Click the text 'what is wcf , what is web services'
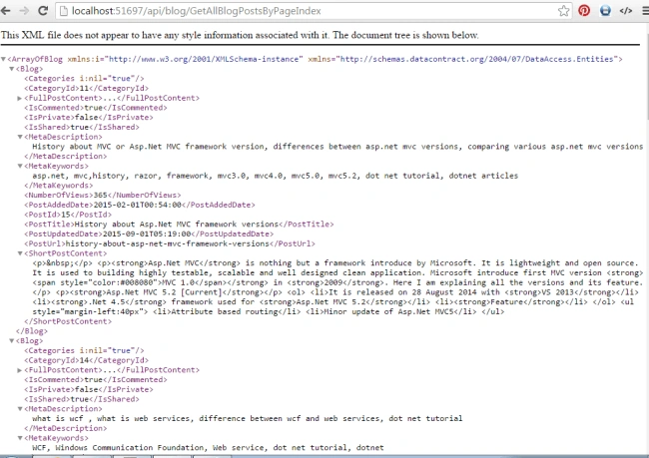This screenshot has height=458, width=649. pos(247,419)
